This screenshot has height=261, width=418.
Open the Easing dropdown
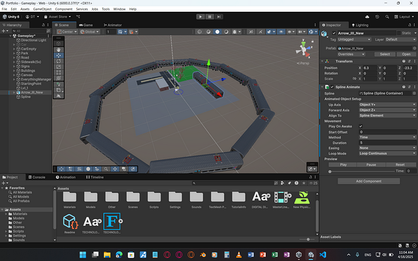[x=387, y=148]
